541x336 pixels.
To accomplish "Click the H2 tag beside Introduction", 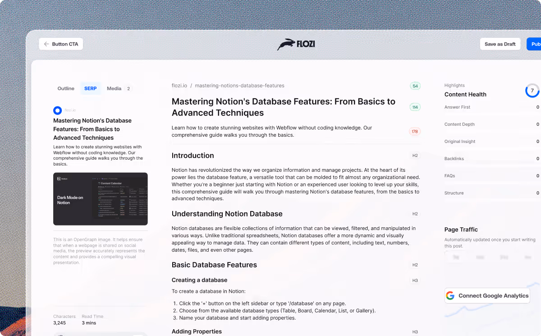I will pos(415,156).
